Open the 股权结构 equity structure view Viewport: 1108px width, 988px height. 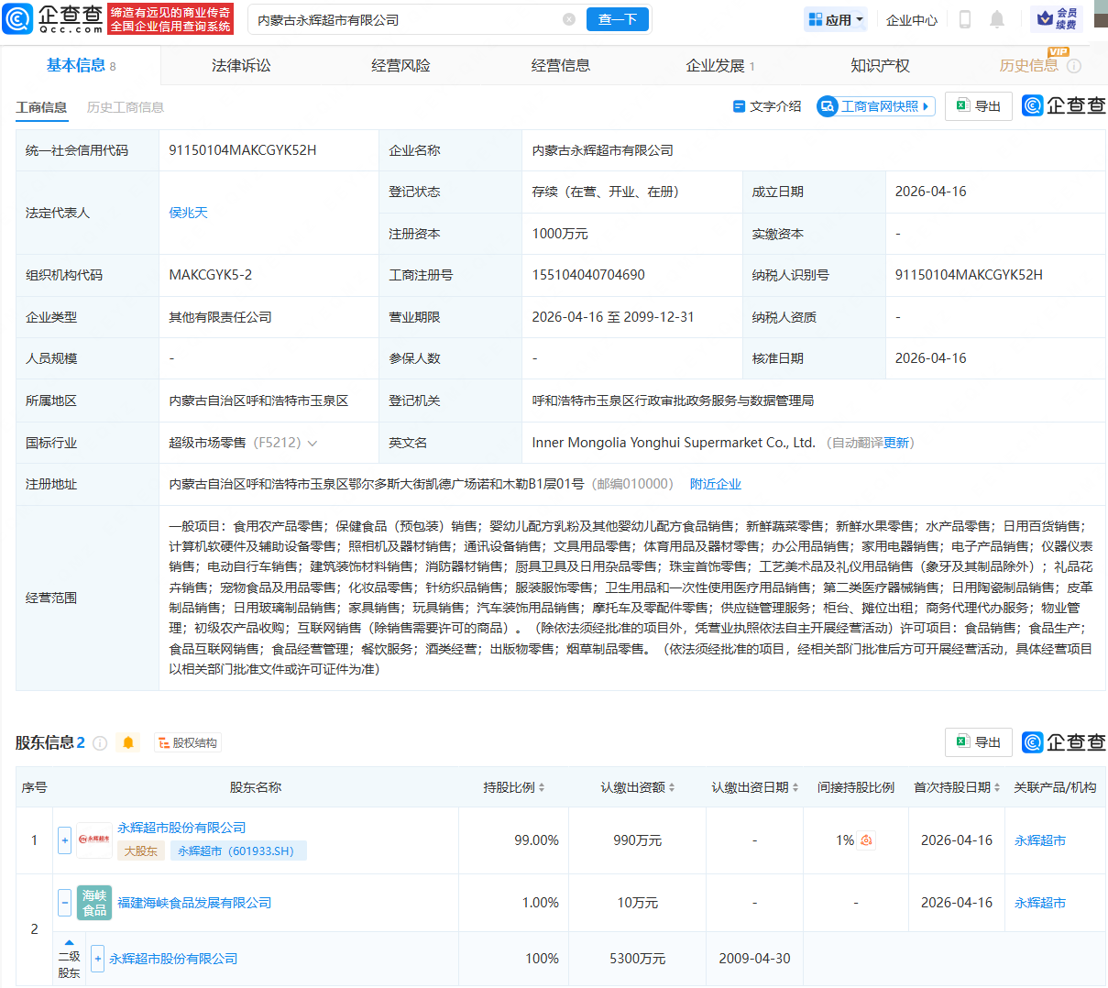click(187, 742)
